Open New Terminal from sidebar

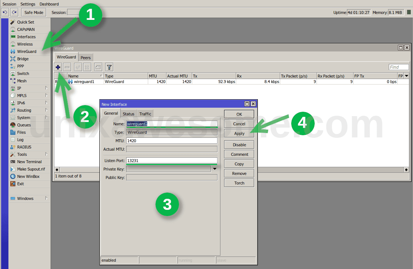[29, 162]
